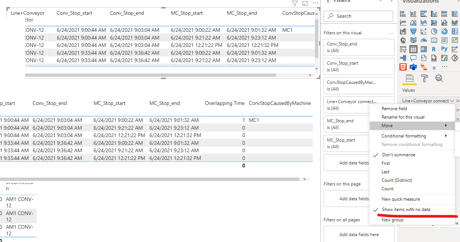Select the Funnel chart visual
The height and width of the screenshot is (242, 460).
pos(413,31)
